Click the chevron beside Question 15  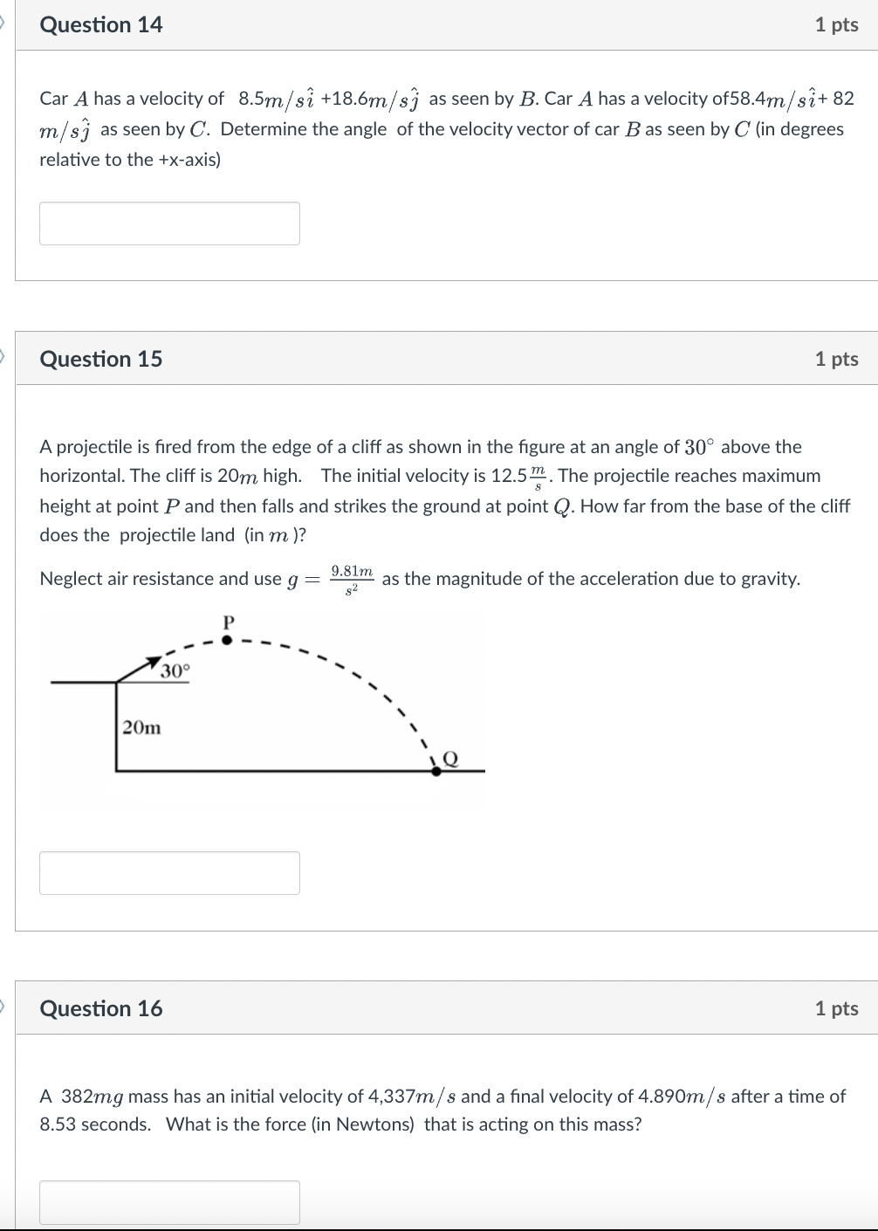coord(3,358)
